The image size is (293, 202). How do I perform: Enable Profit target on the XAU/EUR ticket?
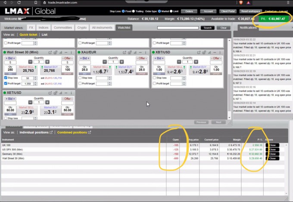pyautogui.click(x=80, y=84)
